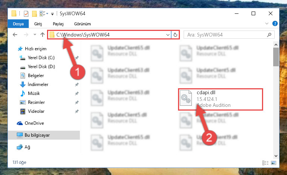Toggle the pin next to Videolar

pos(77,111)
